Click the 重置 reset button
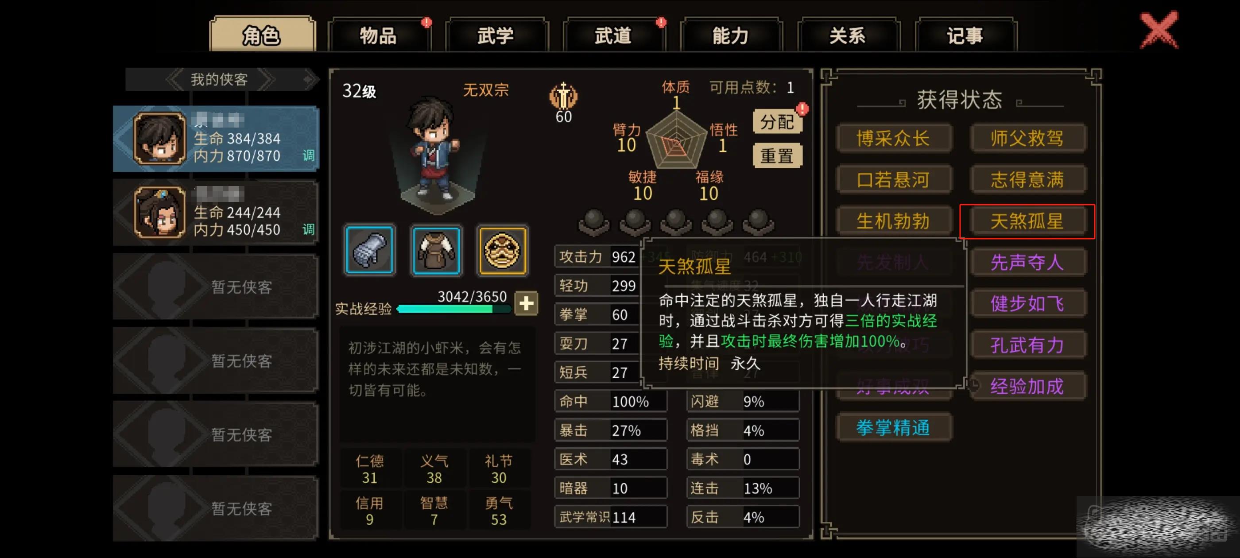This screenshot has width=1240, height=558. pos(776,155)
